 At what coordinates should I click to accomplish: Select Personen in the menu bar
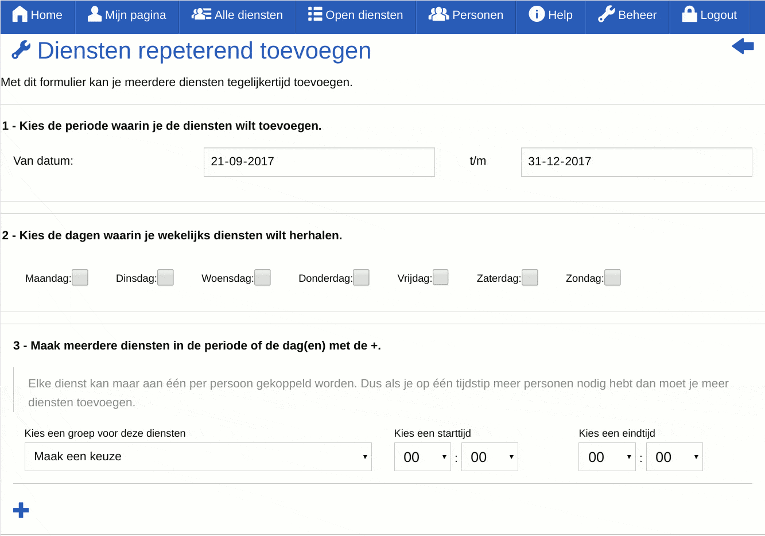point(465,15)
